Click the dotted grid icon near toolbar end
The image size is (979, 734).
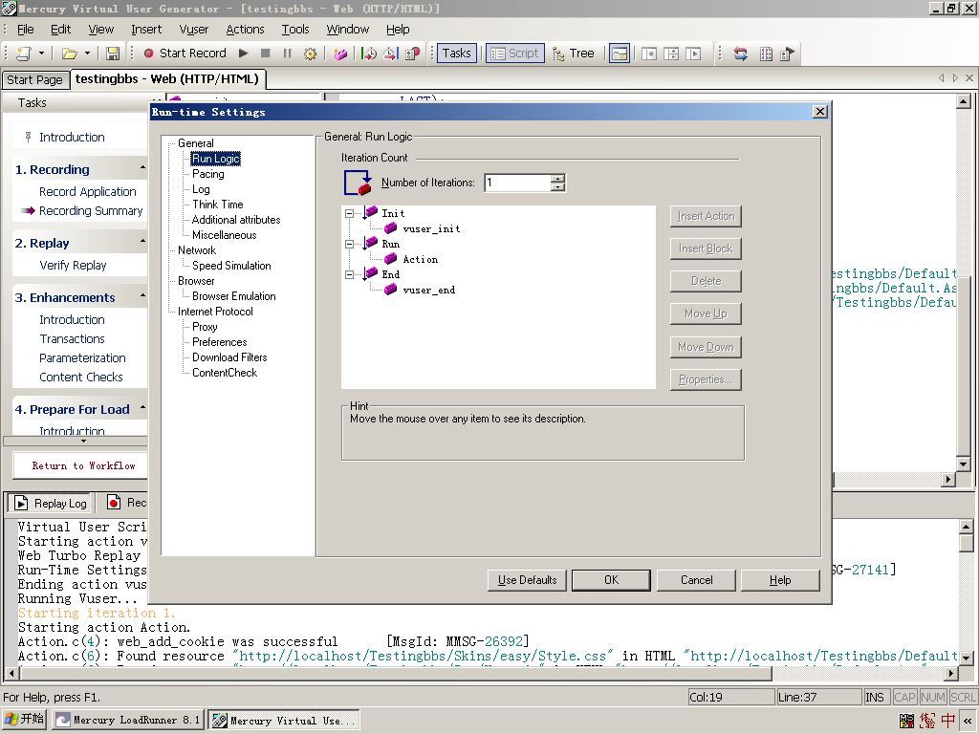pyautogui.click(x=766, y=54)
